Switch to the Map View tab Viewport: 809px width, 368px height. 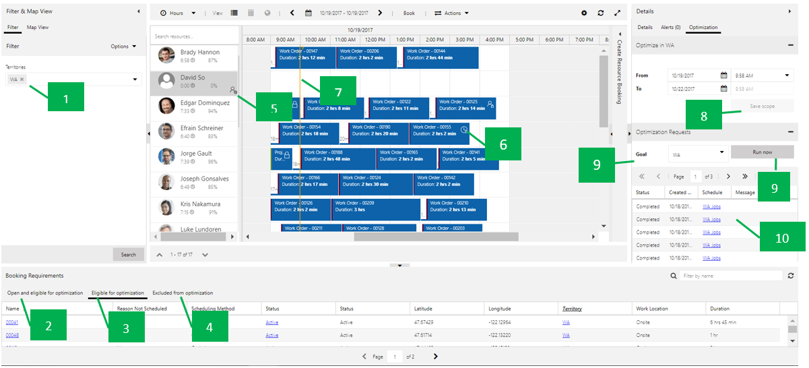(37, 28)
